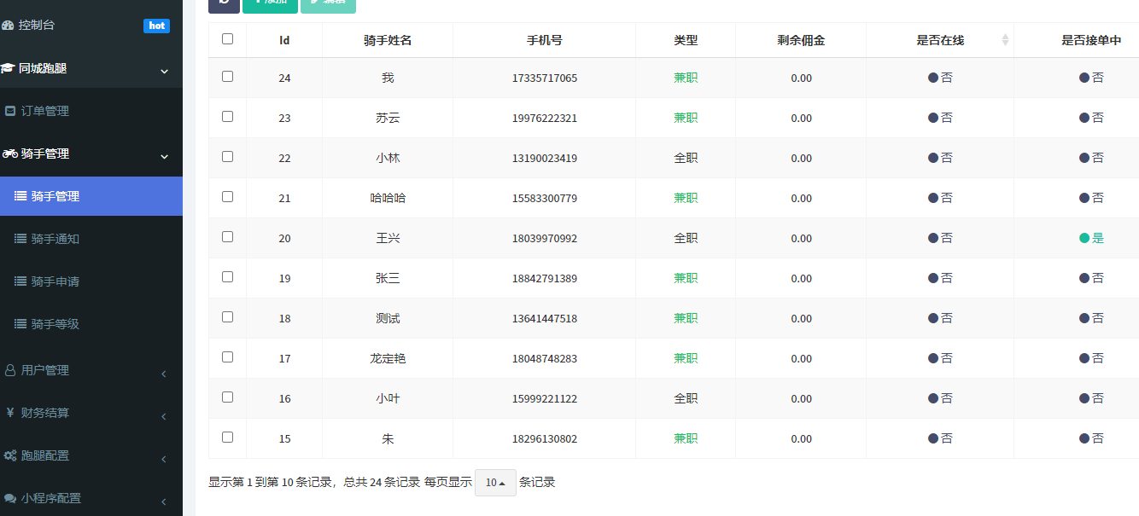
Task: Check the row checkbox for rider 苏云
Action: (227, 117)
